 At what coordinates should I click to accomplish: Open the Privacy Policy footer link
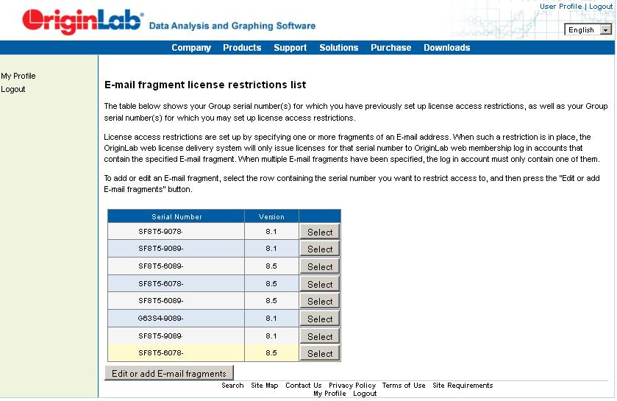[352, 386]
